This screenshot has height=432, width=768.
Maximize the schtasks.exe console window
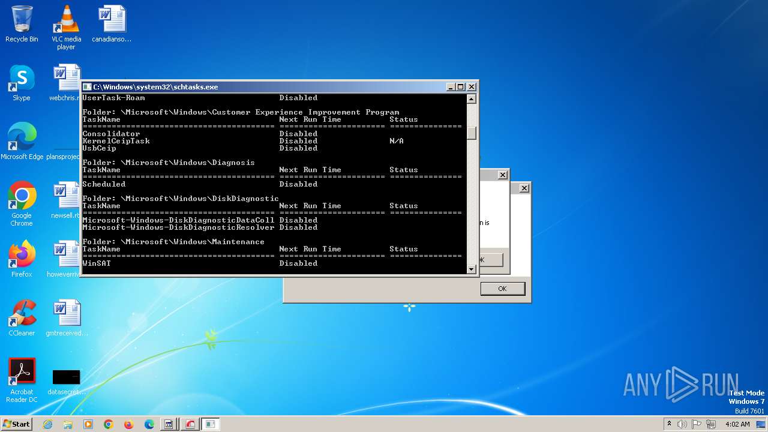click(461, 87)
